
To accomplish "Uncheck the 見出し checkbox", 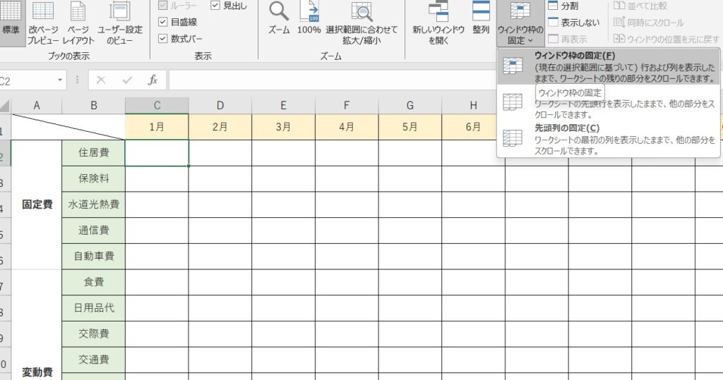I will pyautogui.click(x=215, y=5).
